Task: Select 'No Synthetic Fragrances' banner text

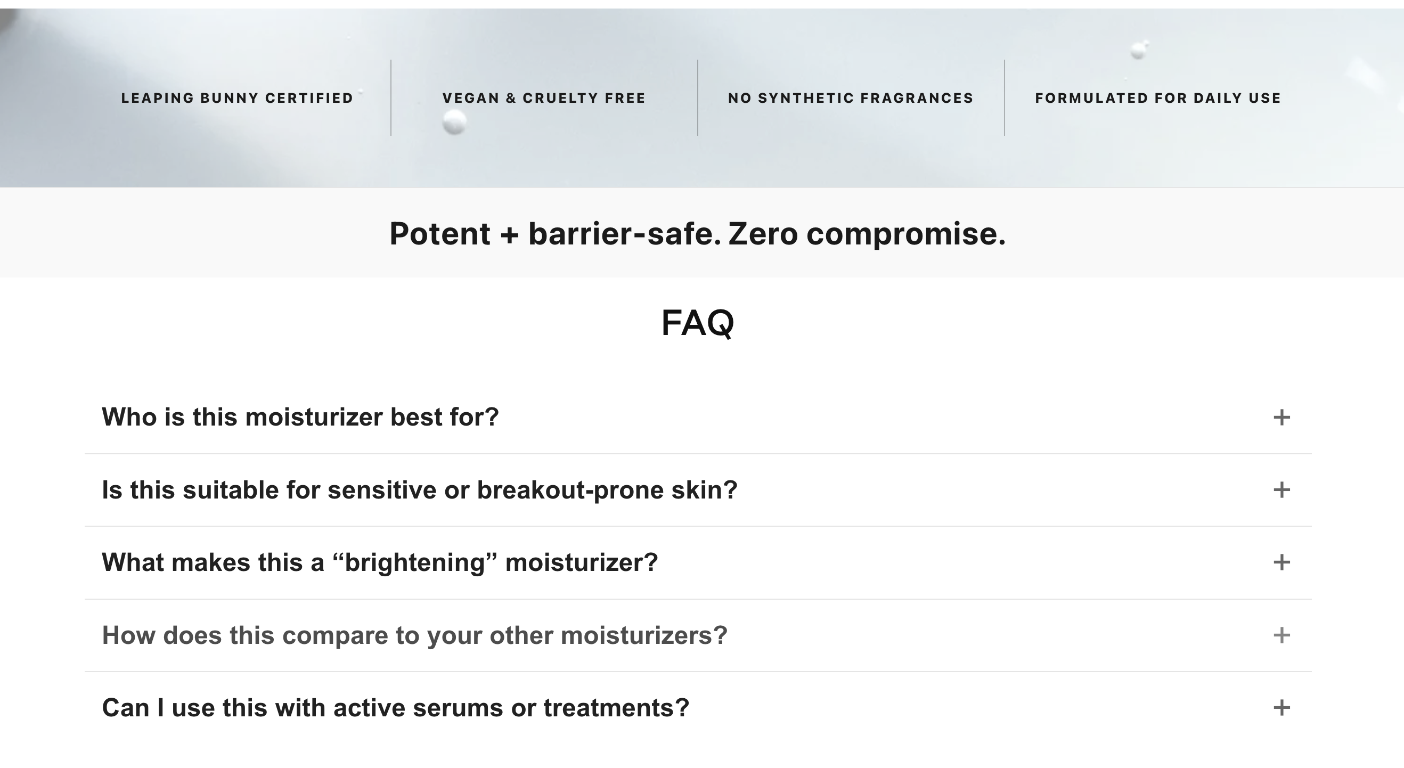Action: click(851, 98)
